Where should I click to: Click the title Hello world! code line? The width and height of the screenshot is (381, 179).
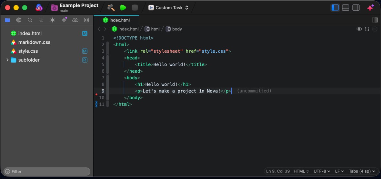171,65
